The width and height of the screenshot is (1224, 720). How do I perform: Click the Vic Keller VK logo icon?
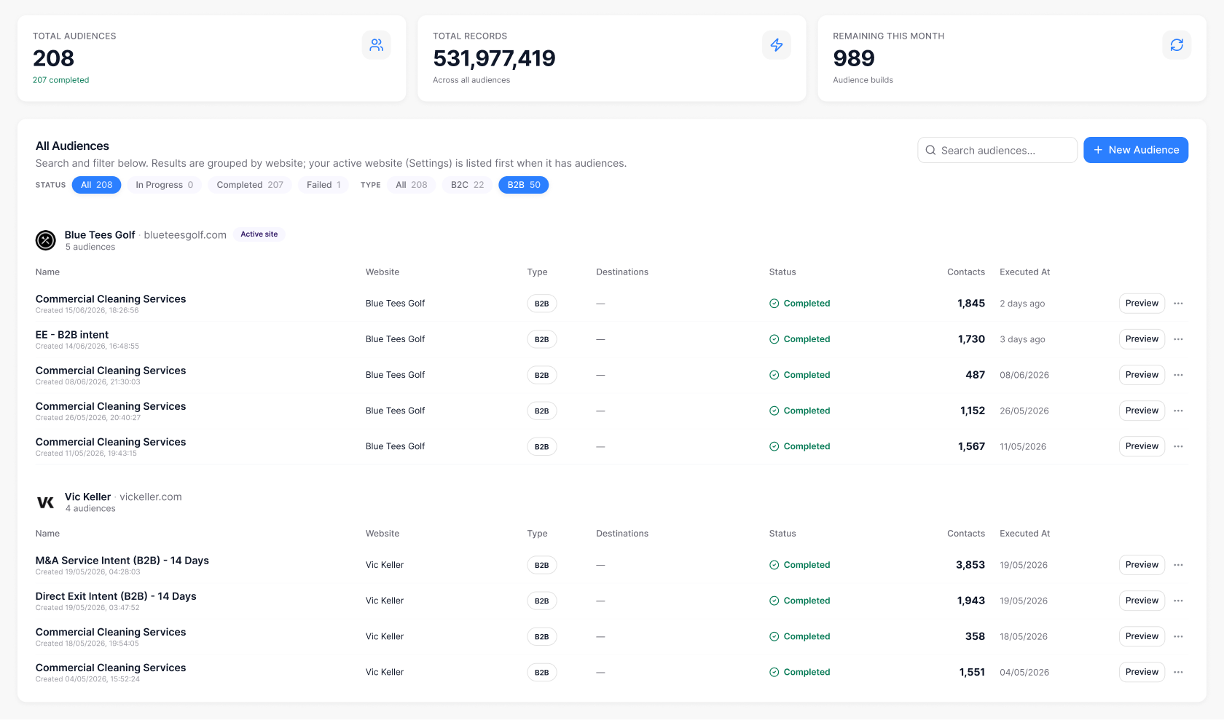46,502
